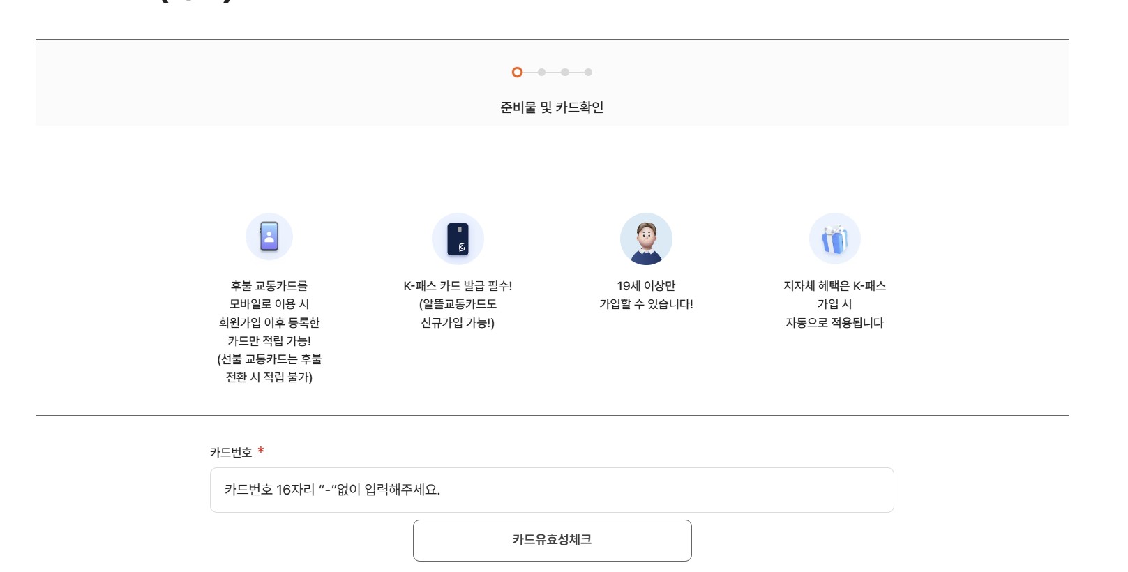Click the final step dot on stepper
Viewport: 1128px width, 572px height.
(x=589, y=72)
